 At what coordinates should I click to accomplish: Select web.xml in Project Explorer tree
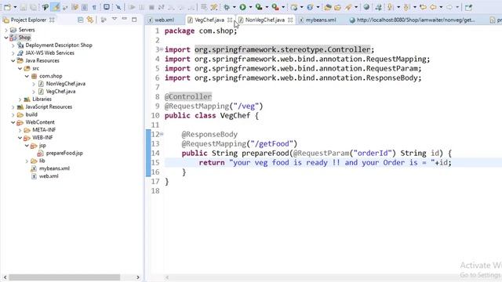[x=49, y=176]
